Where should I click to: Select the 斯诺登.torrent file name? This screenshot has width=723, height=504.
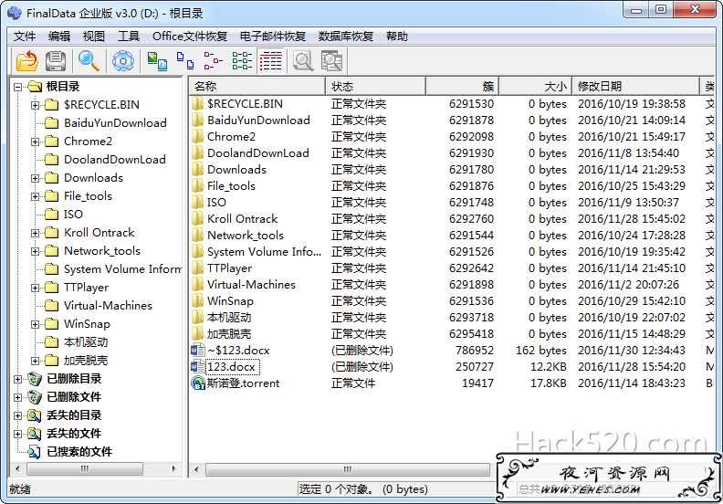[244, 383]
